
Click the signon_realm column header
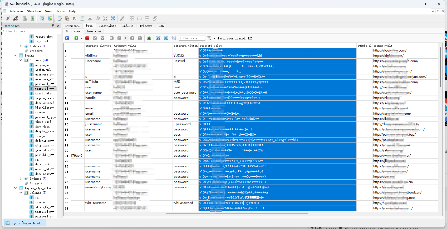click(405, 45)
